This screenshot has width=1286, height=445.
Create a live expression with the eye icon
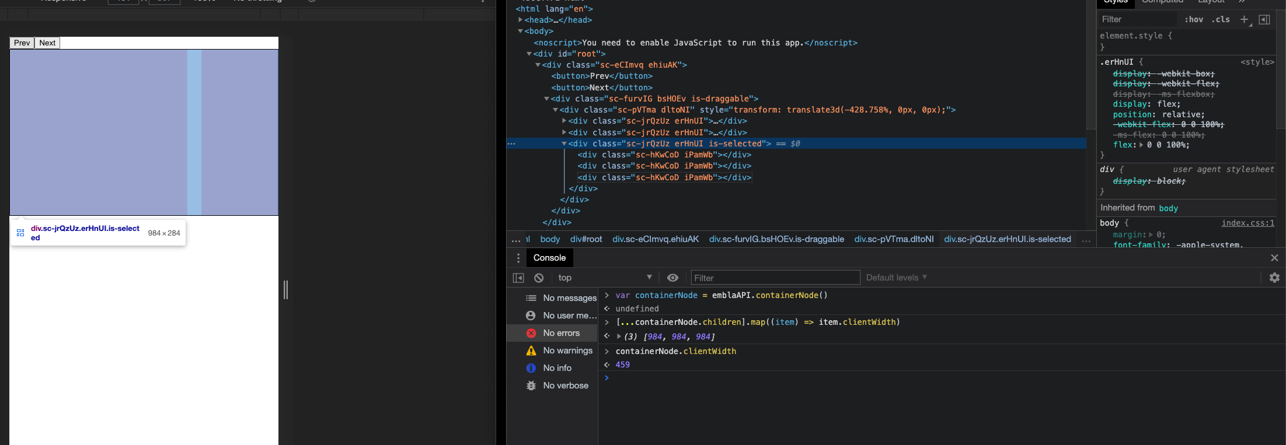click(x=672, y=278)
